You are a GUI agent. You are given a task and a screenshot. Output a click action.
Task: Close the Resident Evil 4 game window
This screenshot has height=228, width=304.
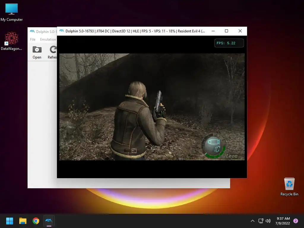tap(240, 31)
